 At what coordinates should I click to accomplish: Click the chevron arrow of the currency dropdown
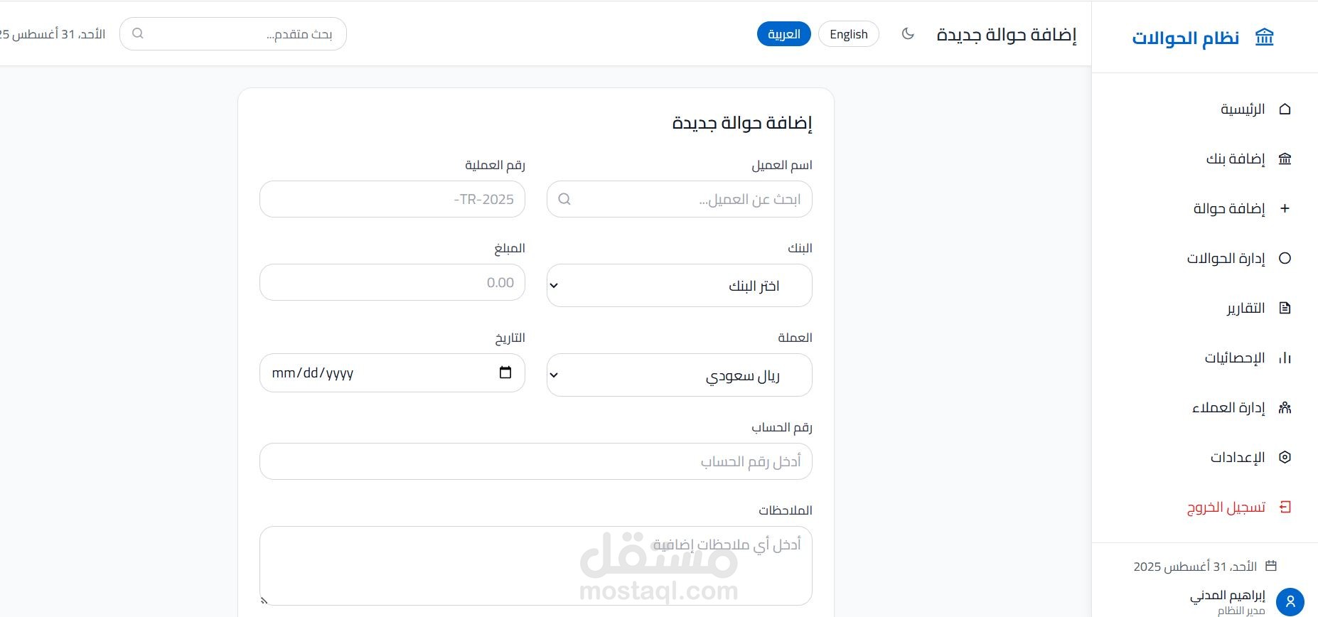coord(554,375)
